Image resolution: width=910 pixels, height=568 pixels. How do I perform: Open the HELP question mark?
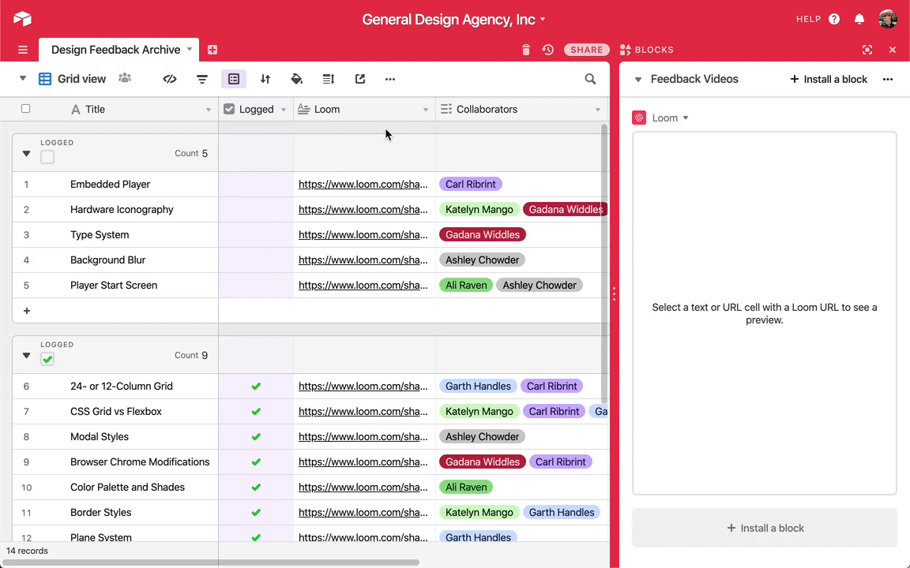point(834,19)
